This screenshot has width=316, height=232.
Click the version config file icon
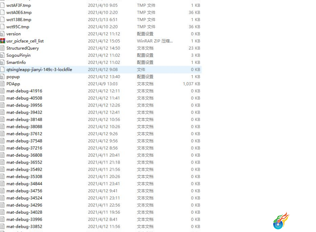[x=2, y=34]
